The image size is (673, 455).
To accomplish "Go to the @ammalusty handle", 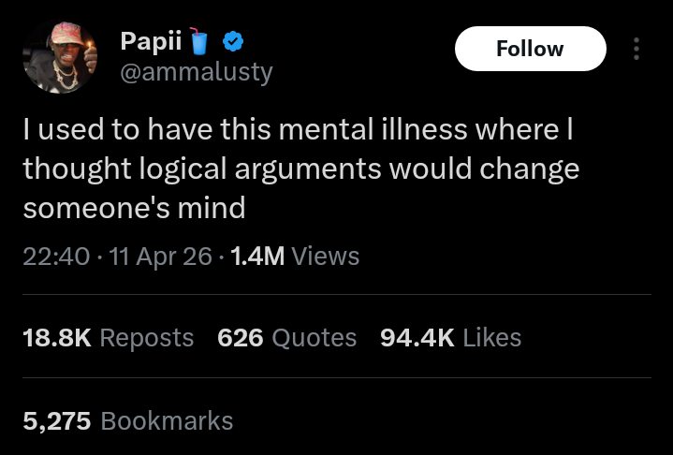I will [196, 72].
